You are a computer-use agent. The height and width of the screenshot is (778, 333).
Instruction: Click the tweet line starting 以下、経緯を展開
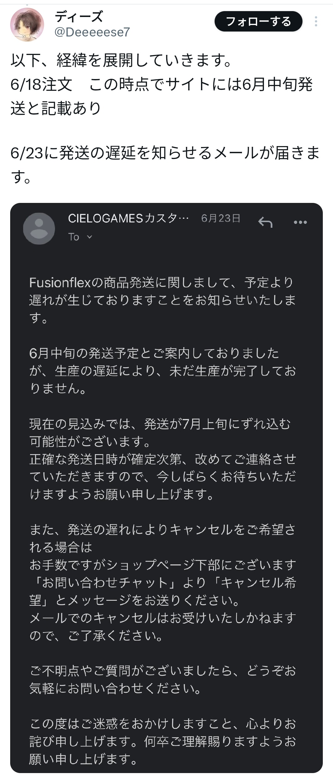[121, 60]
